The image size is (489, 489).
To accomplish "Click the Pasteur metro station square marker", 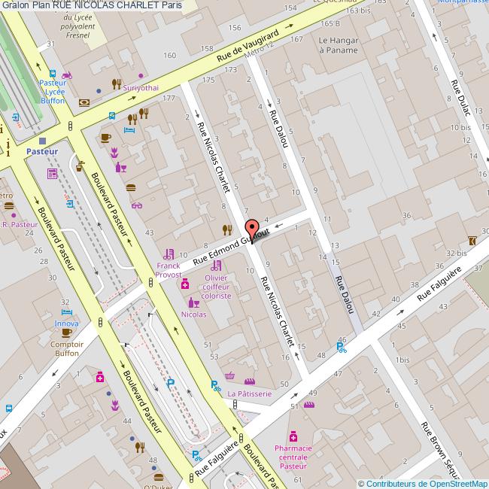I will point(42,141).
